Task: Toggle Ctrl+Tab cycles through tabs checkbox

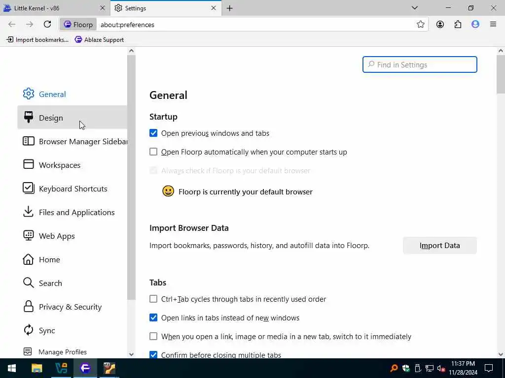Action: 153,299
